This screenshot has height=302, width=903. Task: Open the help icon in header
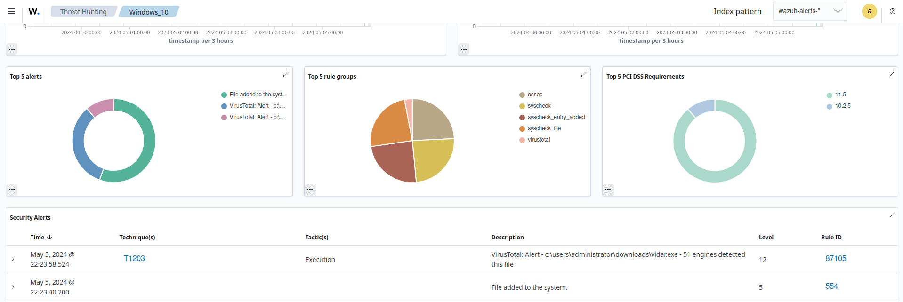pos(892,11)
